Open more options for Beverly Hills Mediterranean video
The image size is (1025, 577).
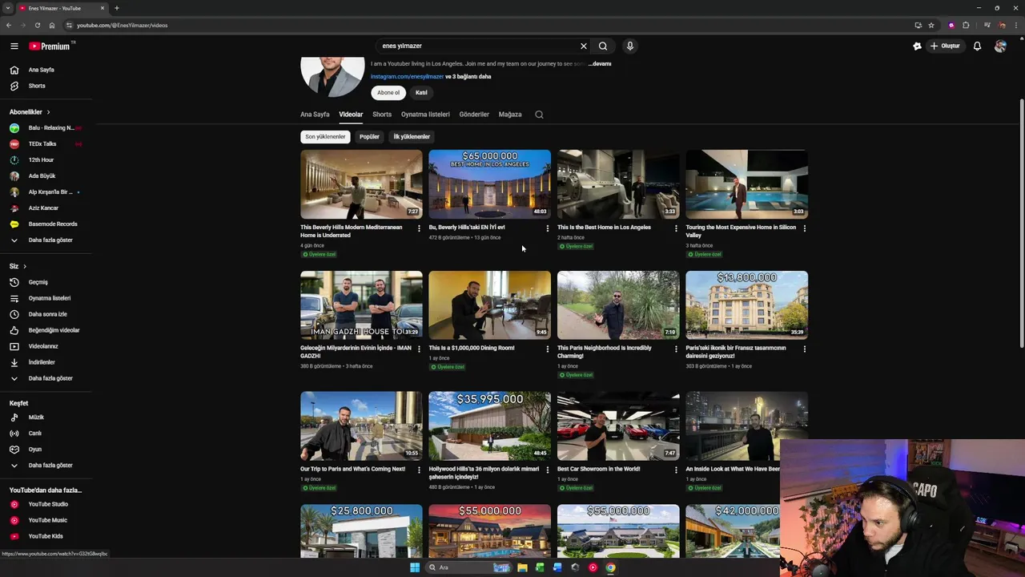(419, 228)
